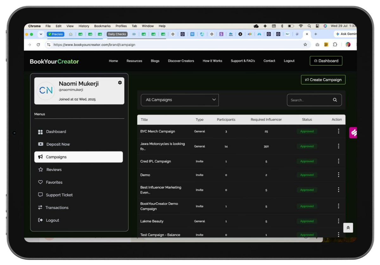Click the Cred IPL Campaign title
The height and width of the screenshot is (265, 380).
pyautogui.click(x=155, y=161)
